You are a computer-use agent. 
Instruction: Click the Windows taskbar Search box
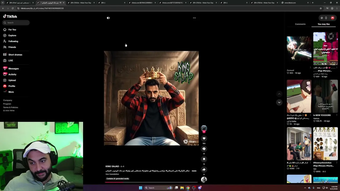tap(158, 188)
